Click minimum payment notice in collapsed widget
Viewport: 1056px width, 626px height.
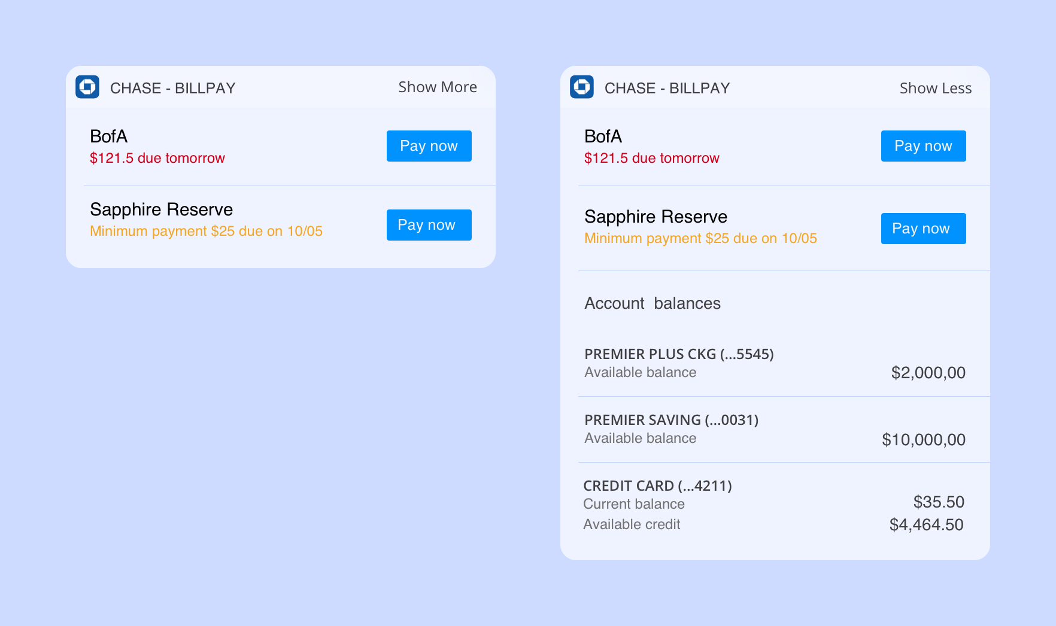pyautogui.click(x=206, y=231)
